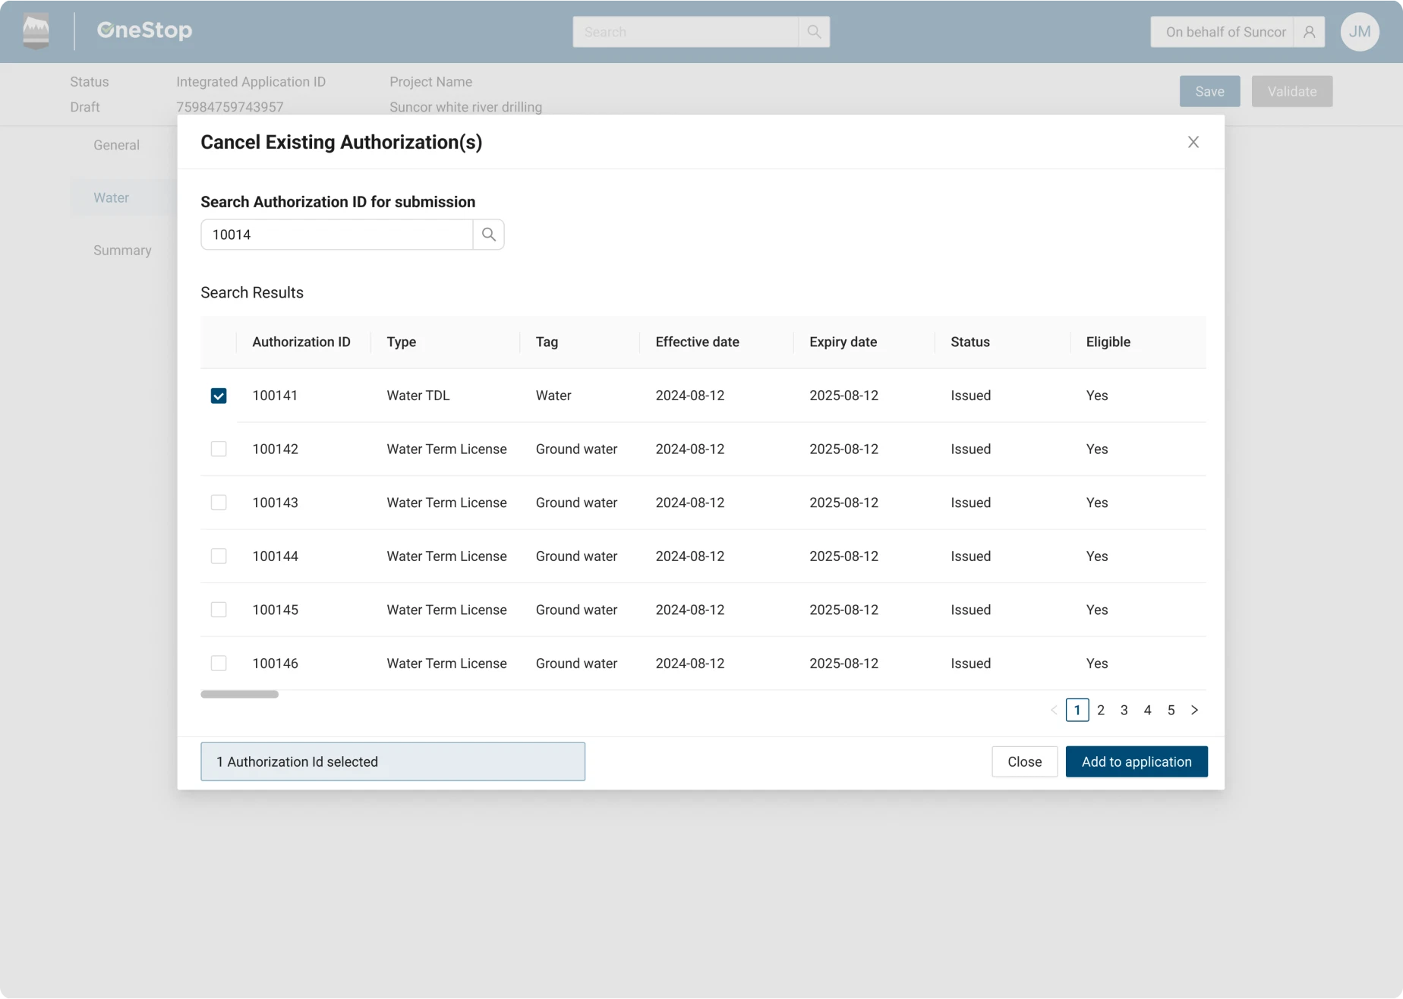The width and height of the screenshot is (1403, 999).
Task: Click Issued status in row 100146
Action: [x=970, y=663]
